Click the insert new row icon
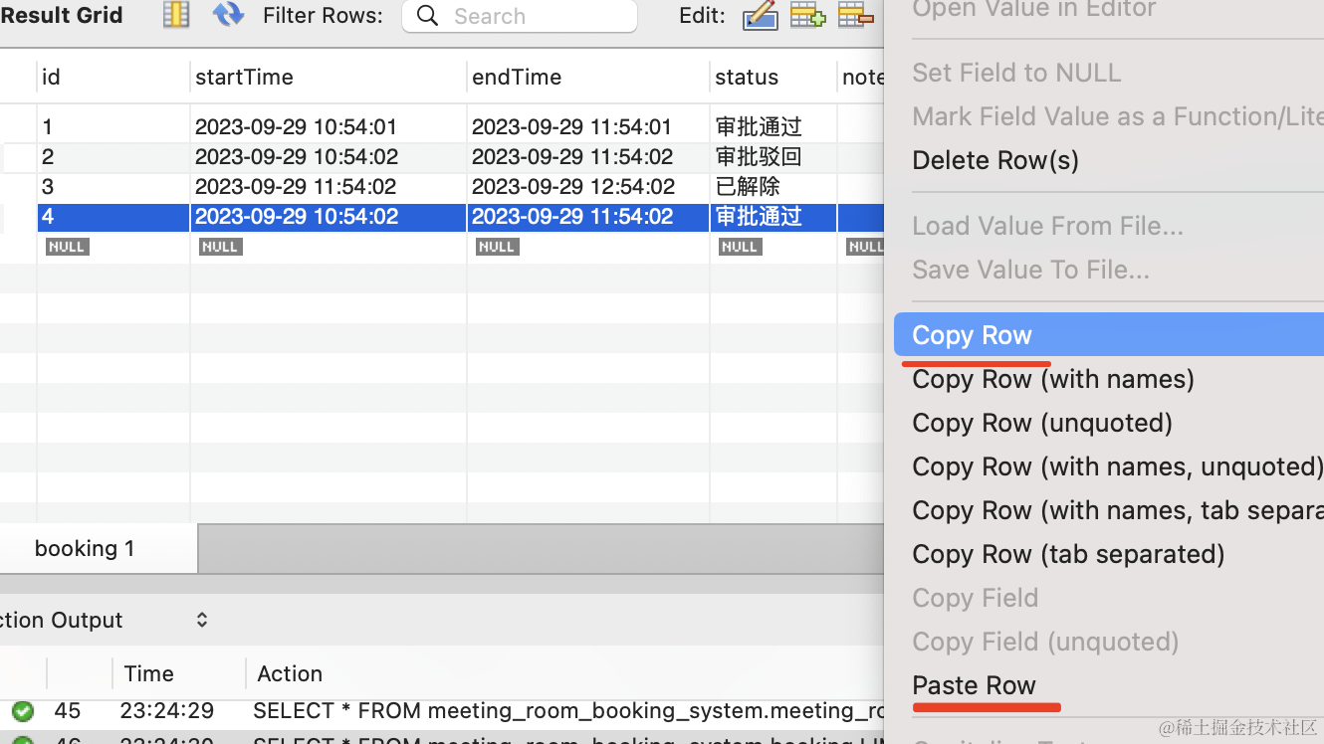The height and width of the screenshot is (744, 1324). [x=807, y=15]
